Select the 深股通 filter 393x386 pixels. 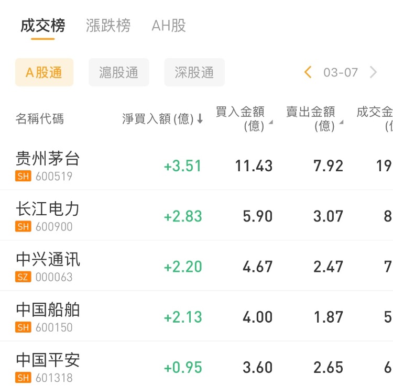194,72
